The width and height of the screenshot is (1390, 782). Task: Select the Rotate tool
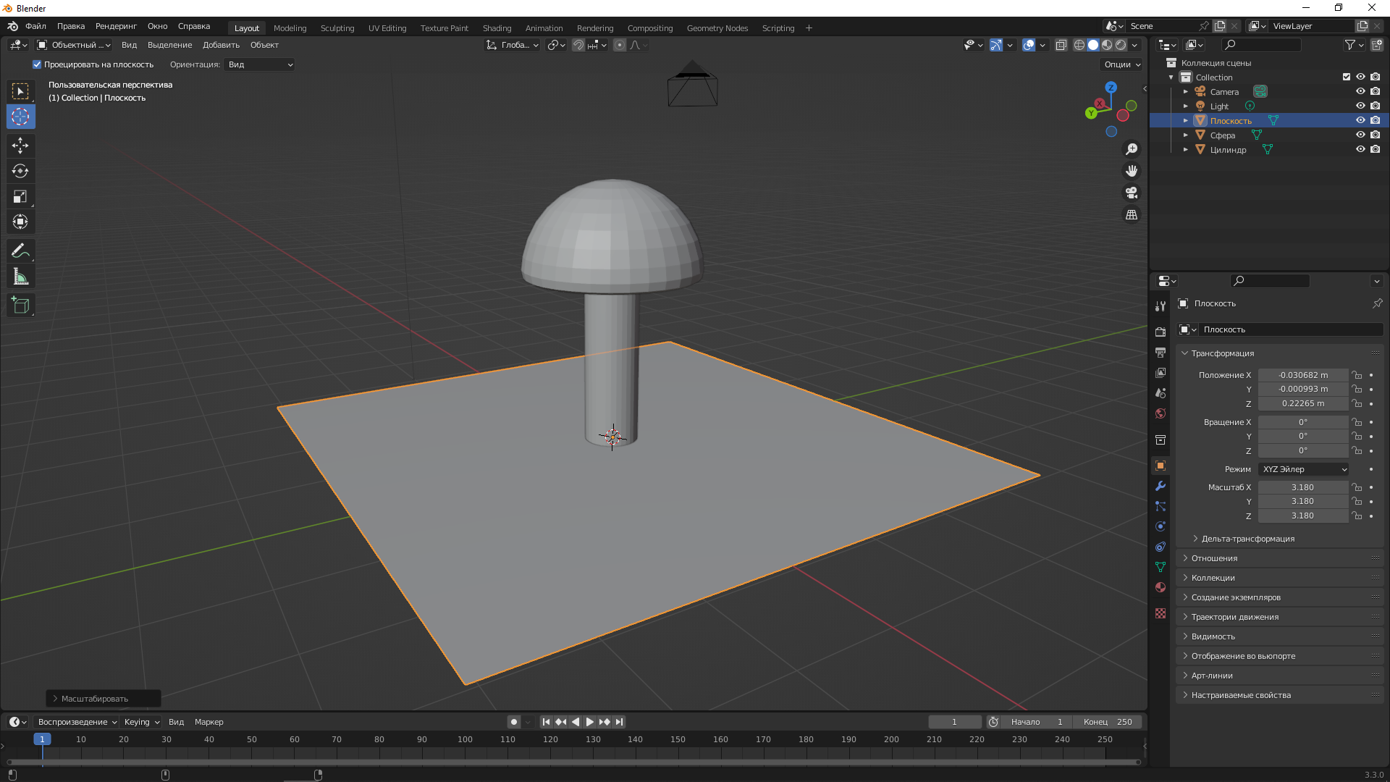[20, 171]
